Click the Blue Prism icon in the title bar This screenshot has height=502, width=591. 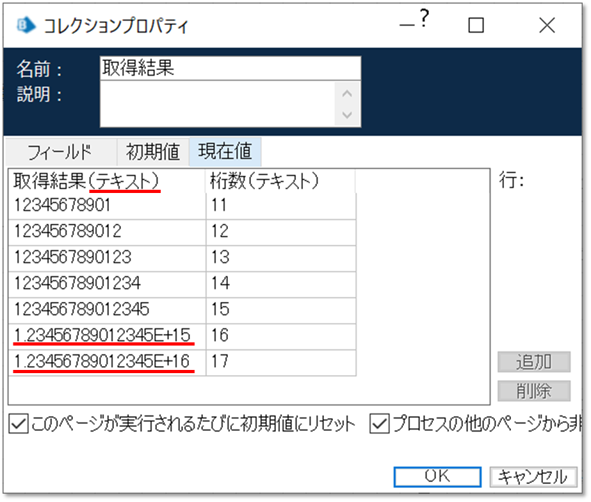pos(26,25)
